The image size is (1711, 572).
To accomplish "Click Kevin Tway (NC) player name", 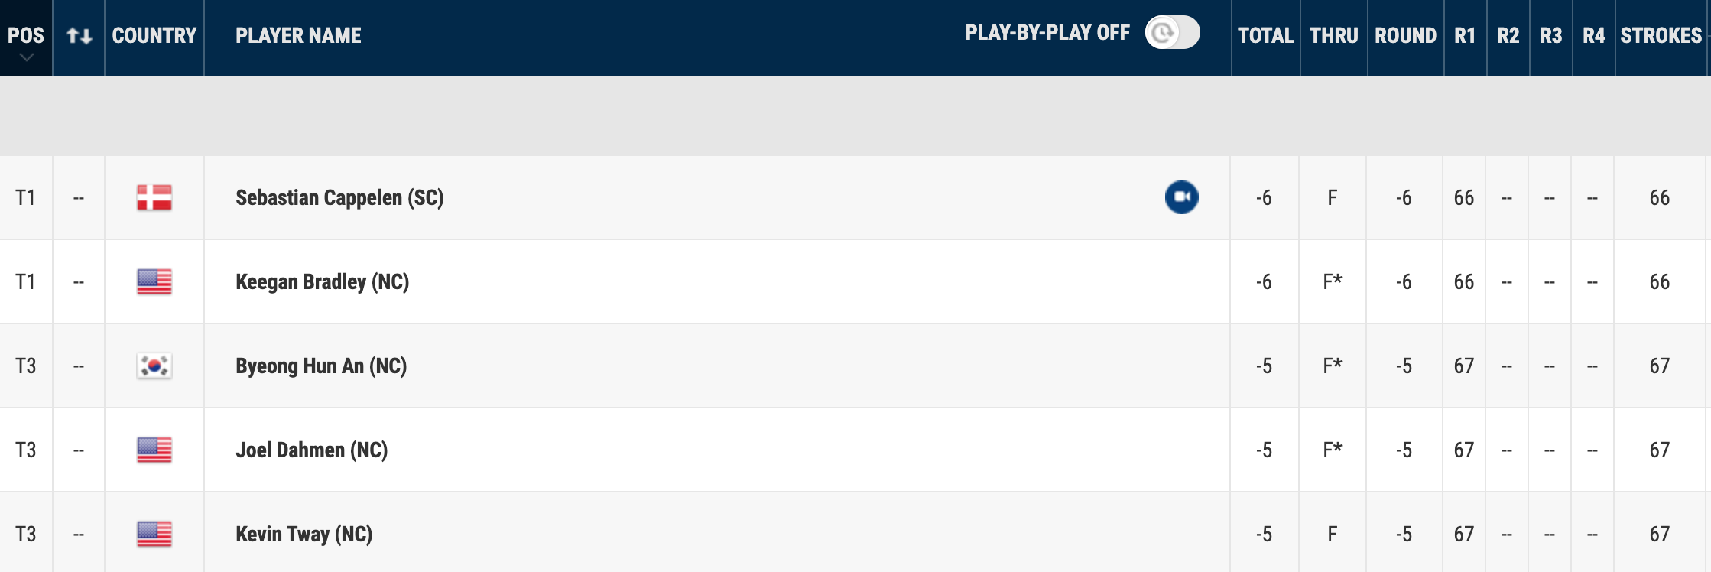I will 304,534.
